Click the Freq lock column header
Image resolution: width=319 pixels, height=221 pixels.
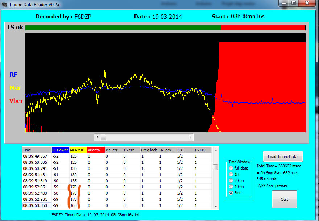(149, 150)
